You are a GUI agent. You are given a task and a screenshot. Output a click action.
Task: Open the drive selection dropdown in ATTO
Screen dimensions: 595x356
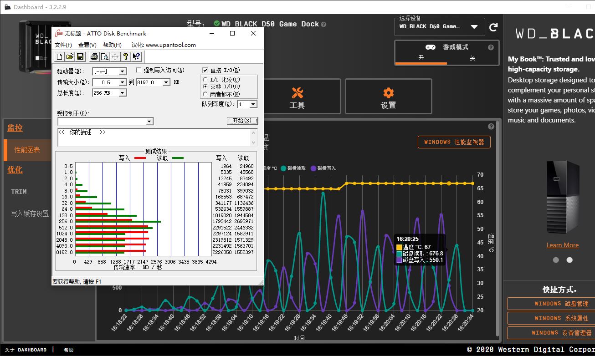pos(122,71)
